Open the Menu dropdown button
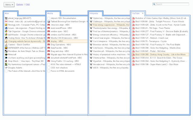 coord(9,5)
